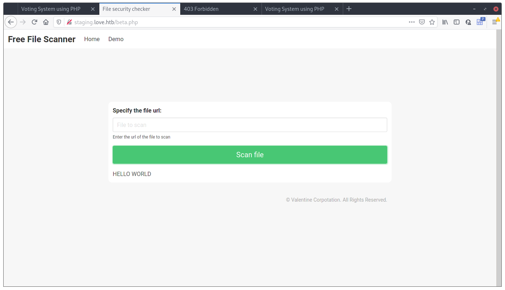Reload the beta.php page
Viewport: 505px width, 290px height.
(34, 22)
